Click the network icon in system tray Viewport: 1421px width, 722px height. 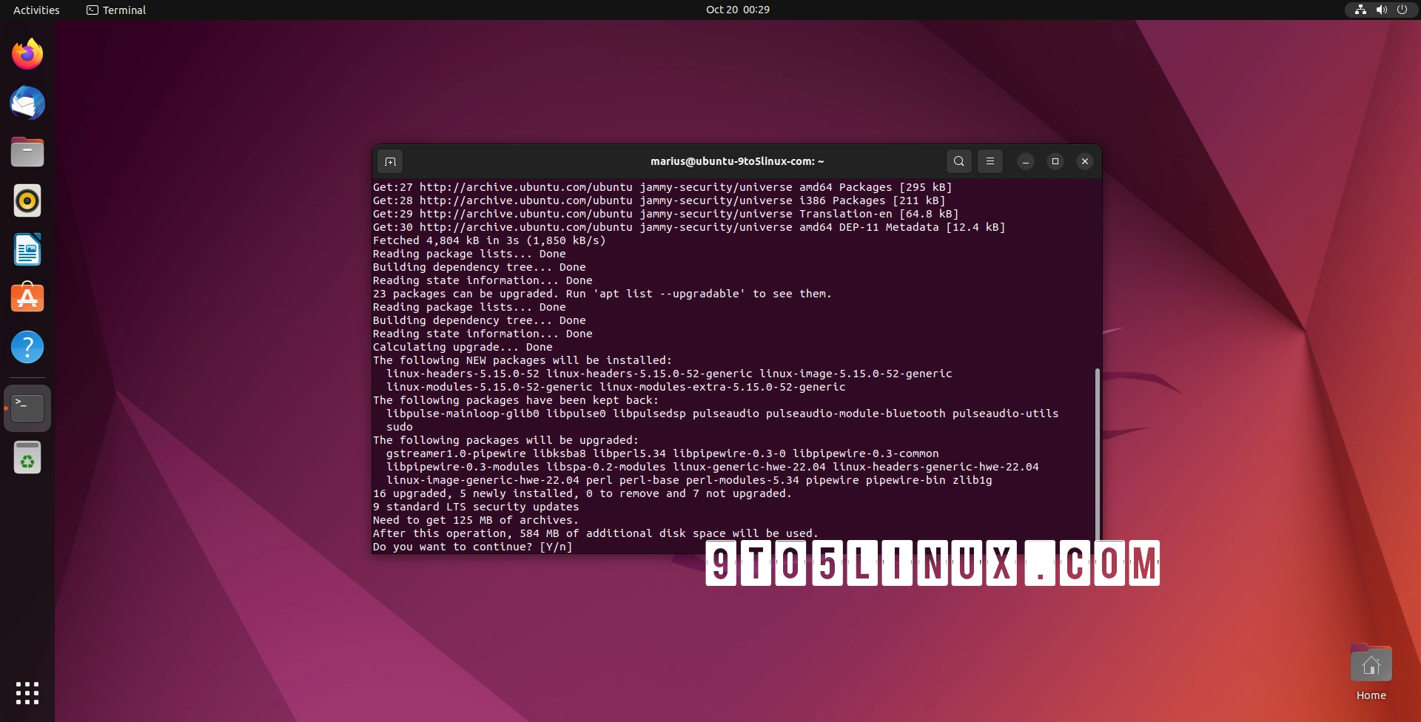coord(1361,10)
